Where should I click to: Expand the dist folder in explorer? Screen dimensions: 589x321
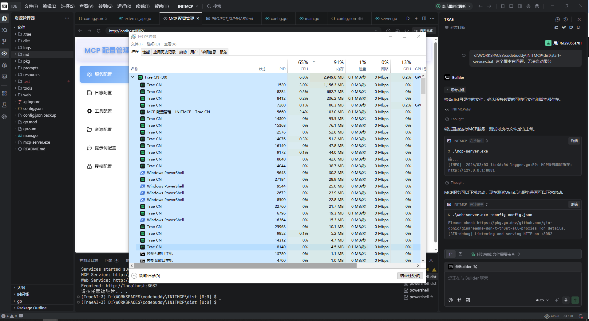coord(26,41)
